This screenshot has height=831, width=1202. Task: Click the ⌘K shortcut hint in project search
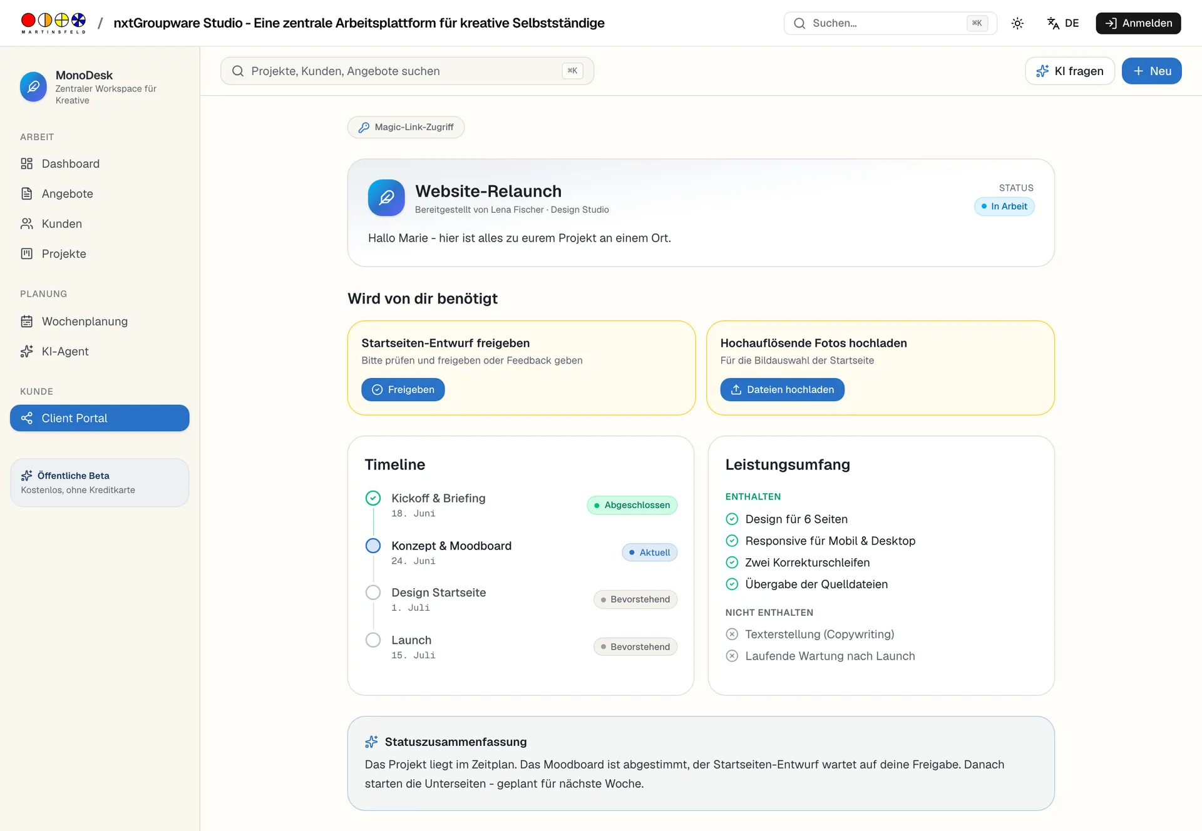[x=572, y=71]
